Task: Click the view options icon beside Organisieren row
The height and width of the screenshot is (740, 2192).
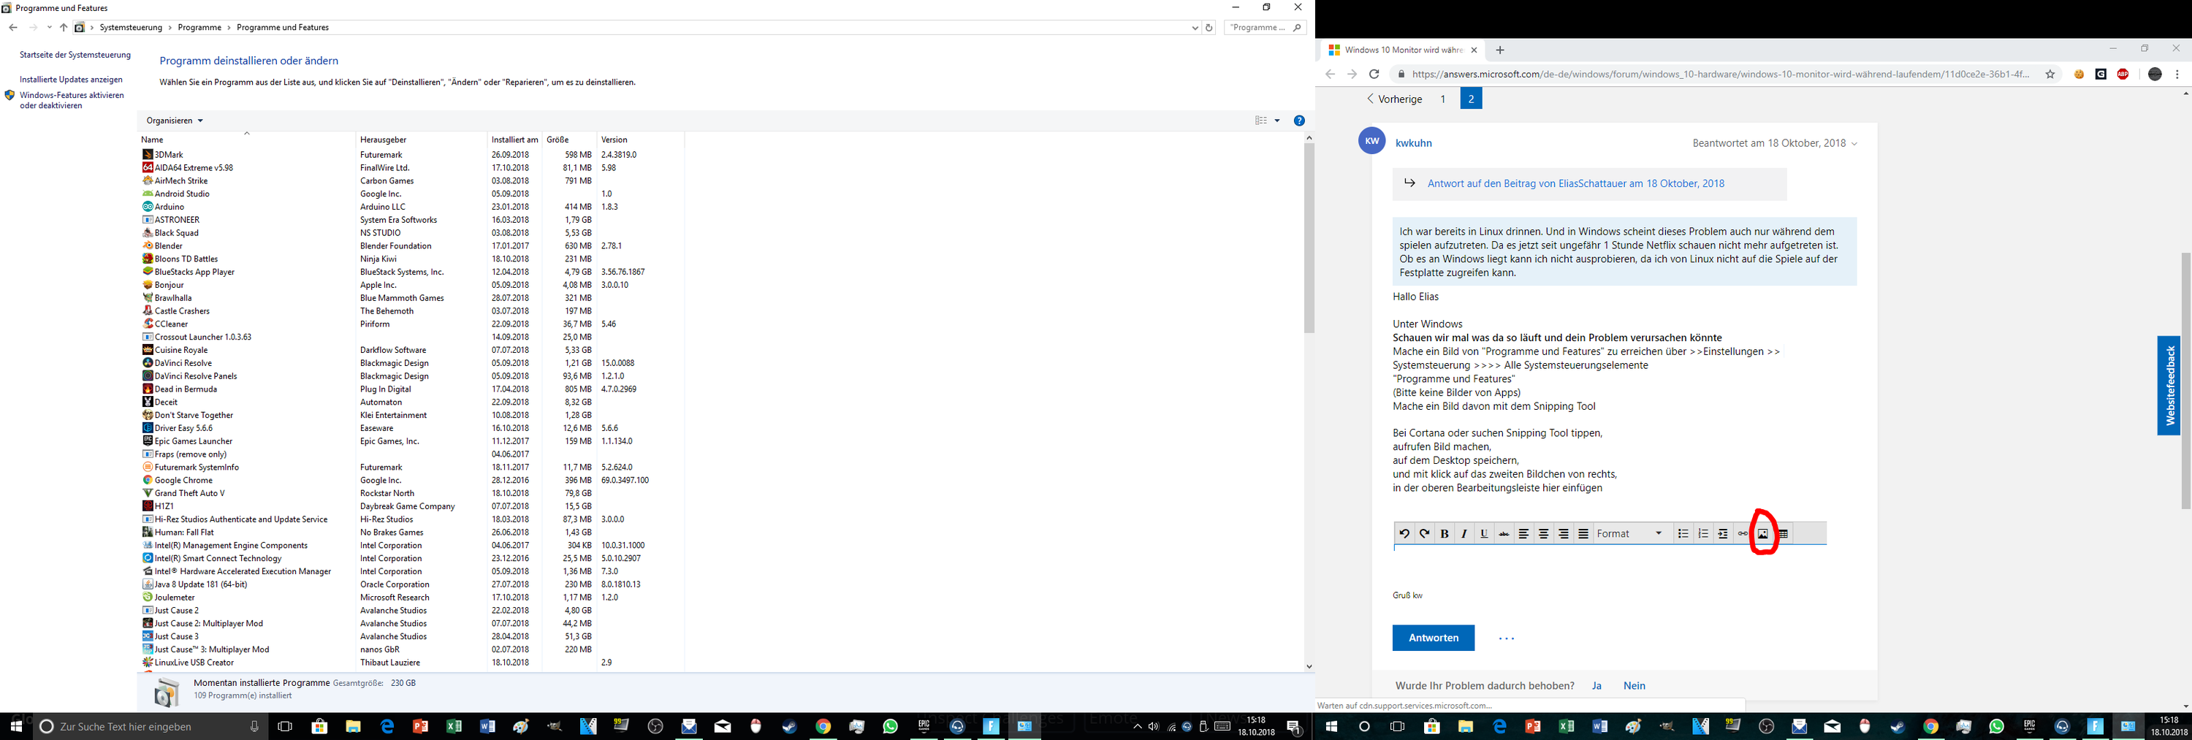Action: tap(1261, 121)
